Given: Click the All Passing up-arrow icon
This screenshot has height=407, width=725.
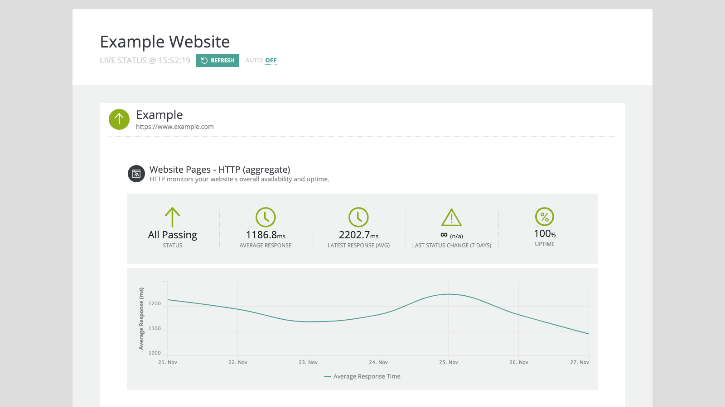Looking at the screenshot, I should [x=173, y=217].
